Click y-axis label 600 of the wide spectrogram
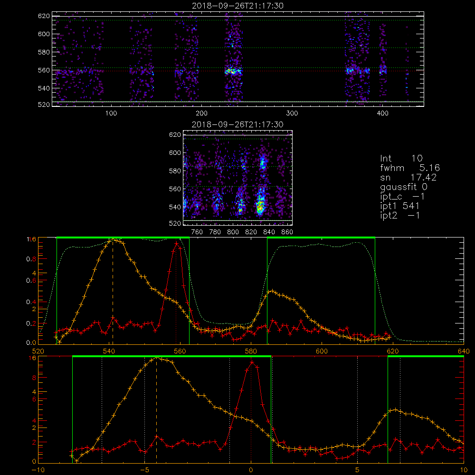Screen dimensions: 475x475 coord(44,34)
